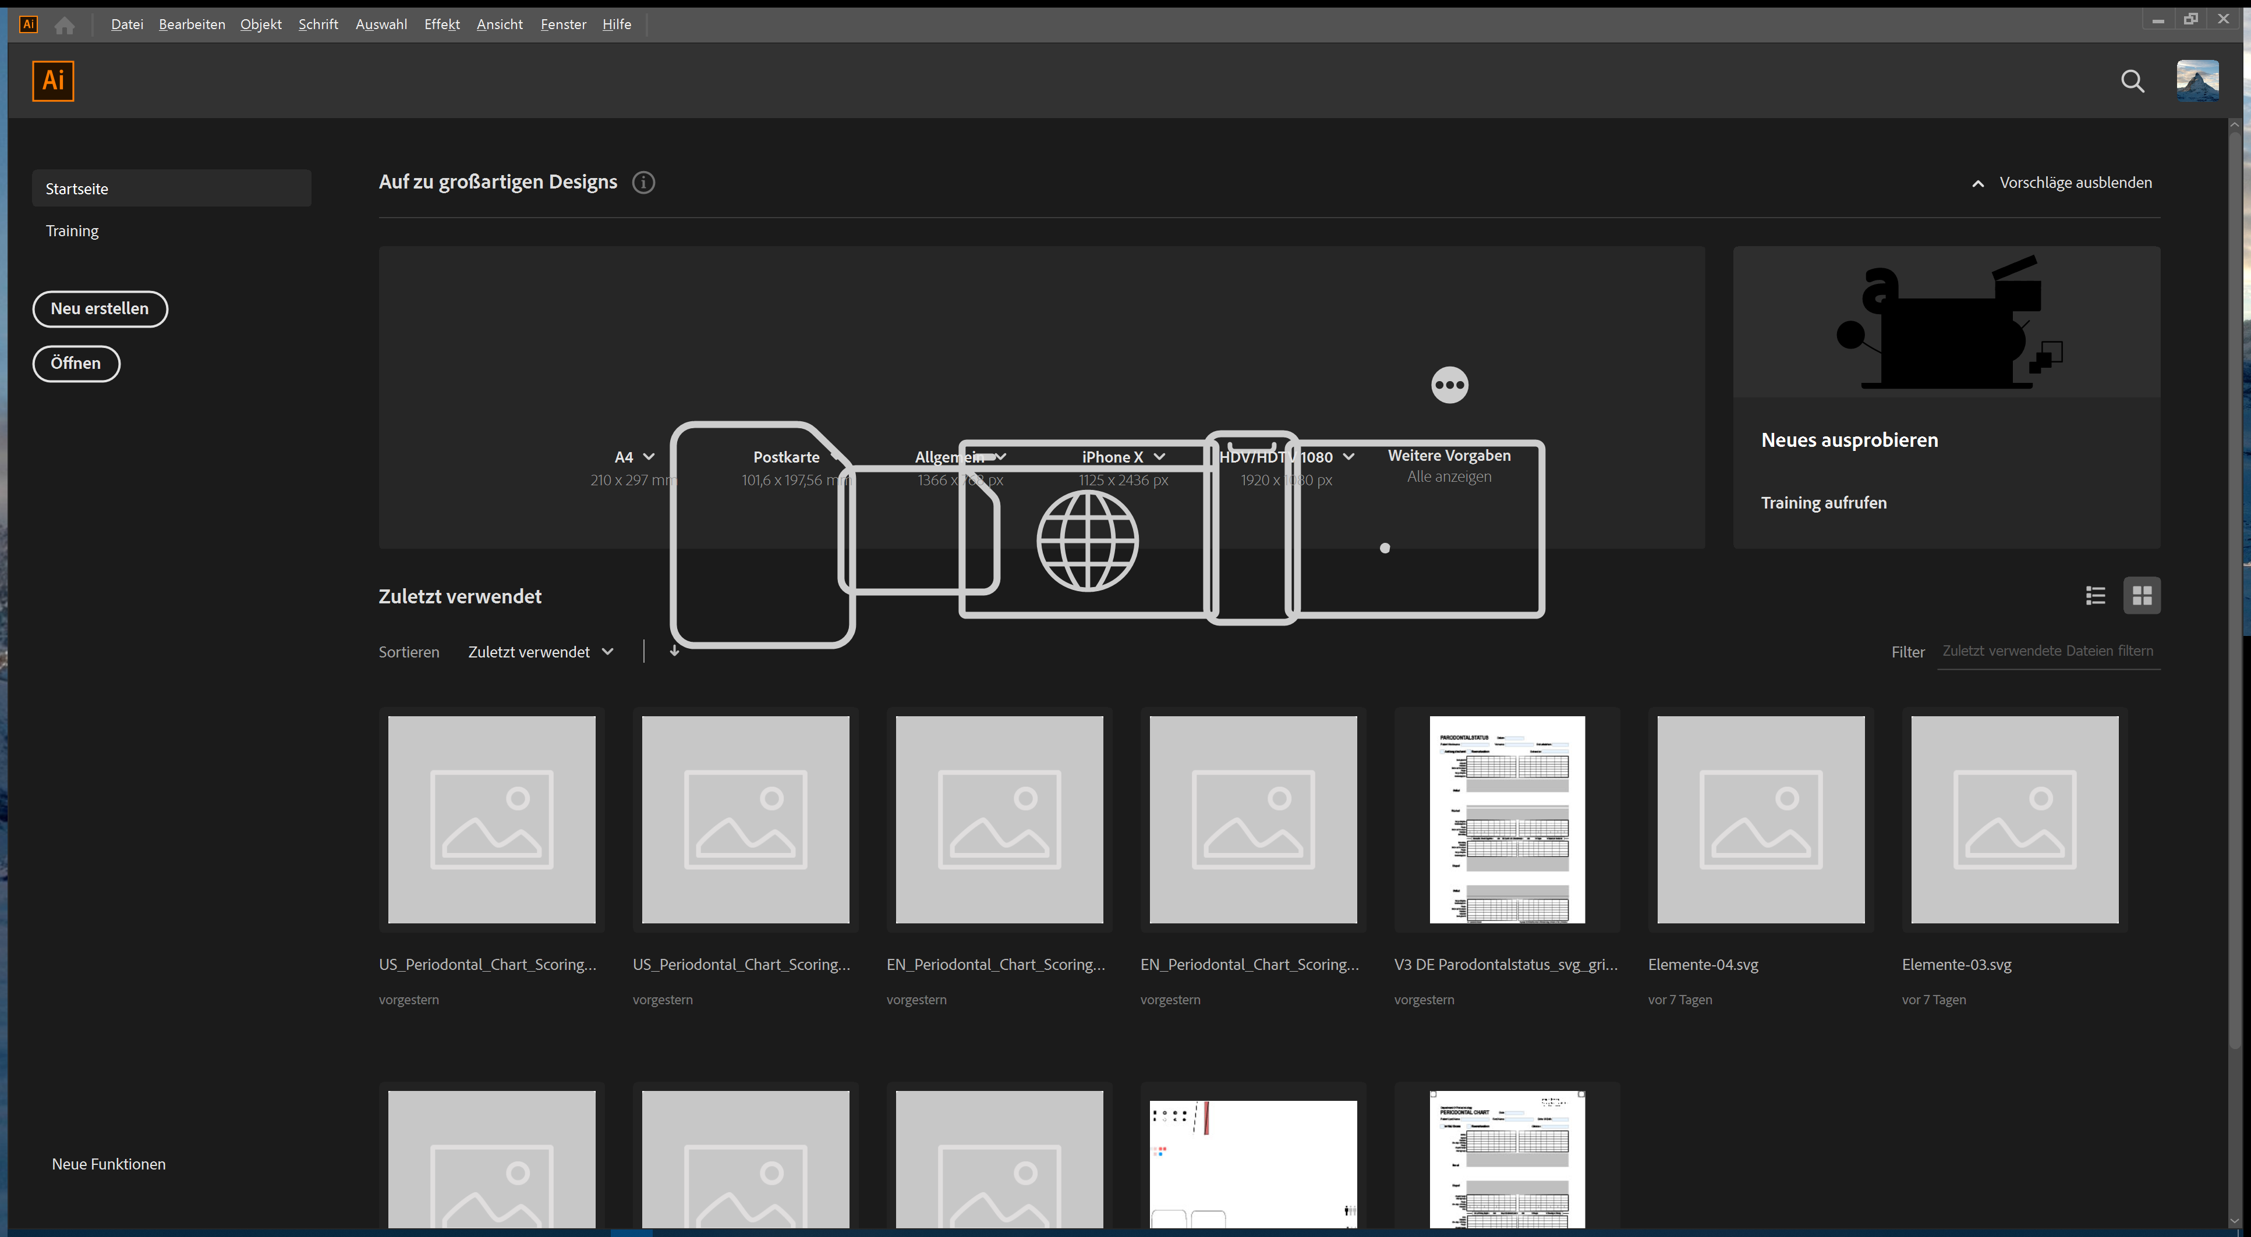Click the 'Neu erstellen' button
This screenshot has width=2251, height=1237.
point(100,308)
